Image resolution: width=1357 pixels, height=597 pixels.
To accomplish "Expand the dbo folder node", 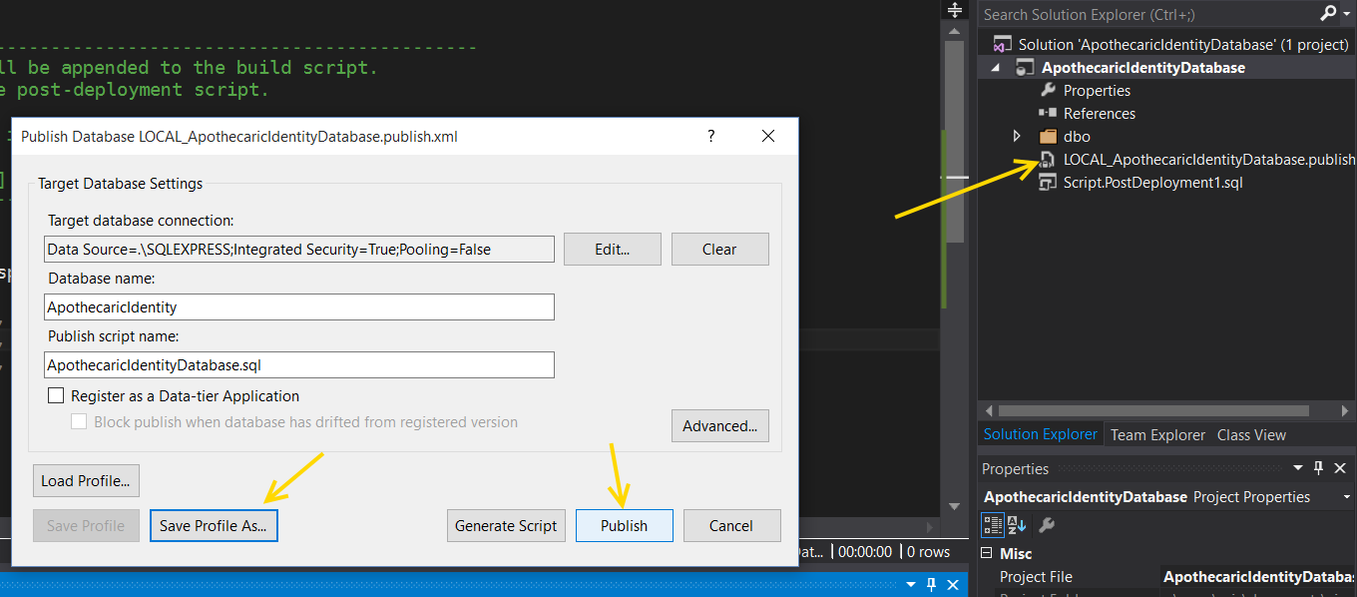I will click(1017, 136).
